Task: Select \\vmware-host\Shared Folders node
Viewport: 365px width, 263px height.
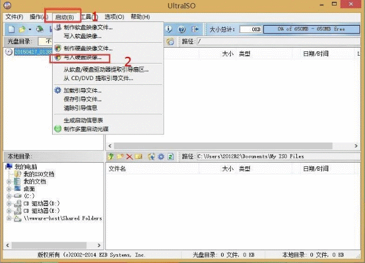Action: [x=63, y=218]
